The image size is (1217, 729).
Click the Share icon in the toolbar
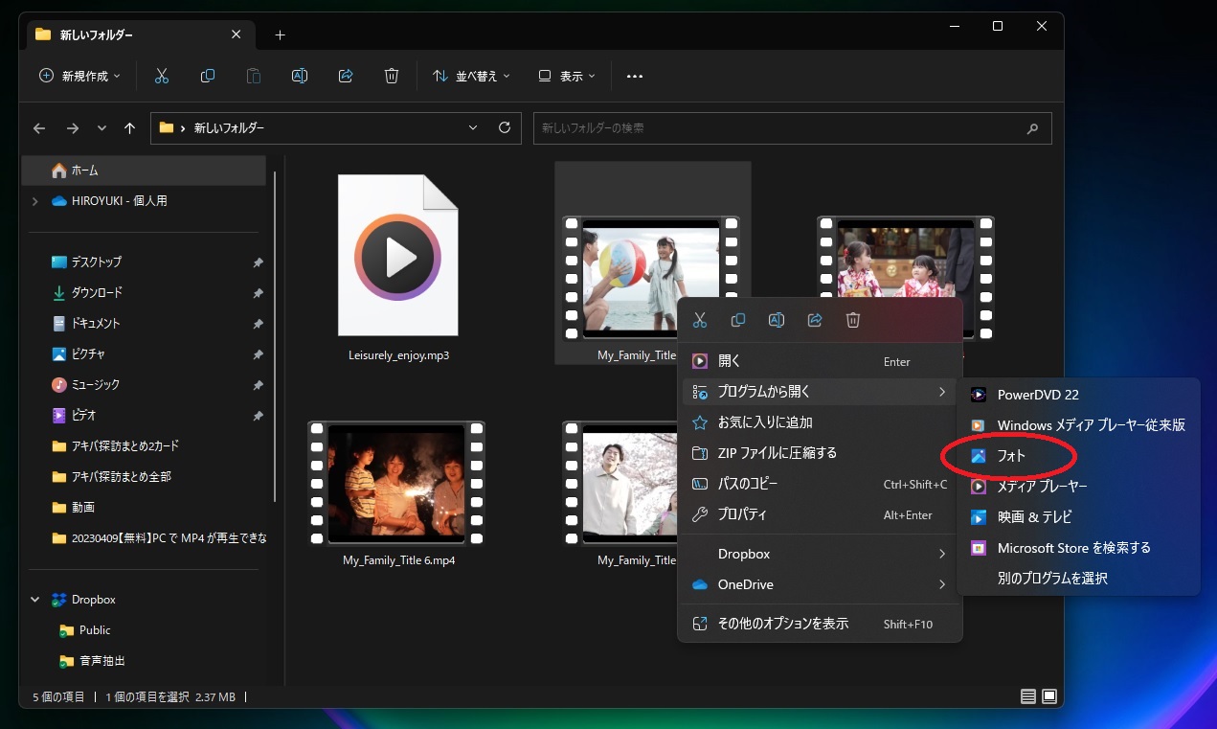click(x=346, y=76)
